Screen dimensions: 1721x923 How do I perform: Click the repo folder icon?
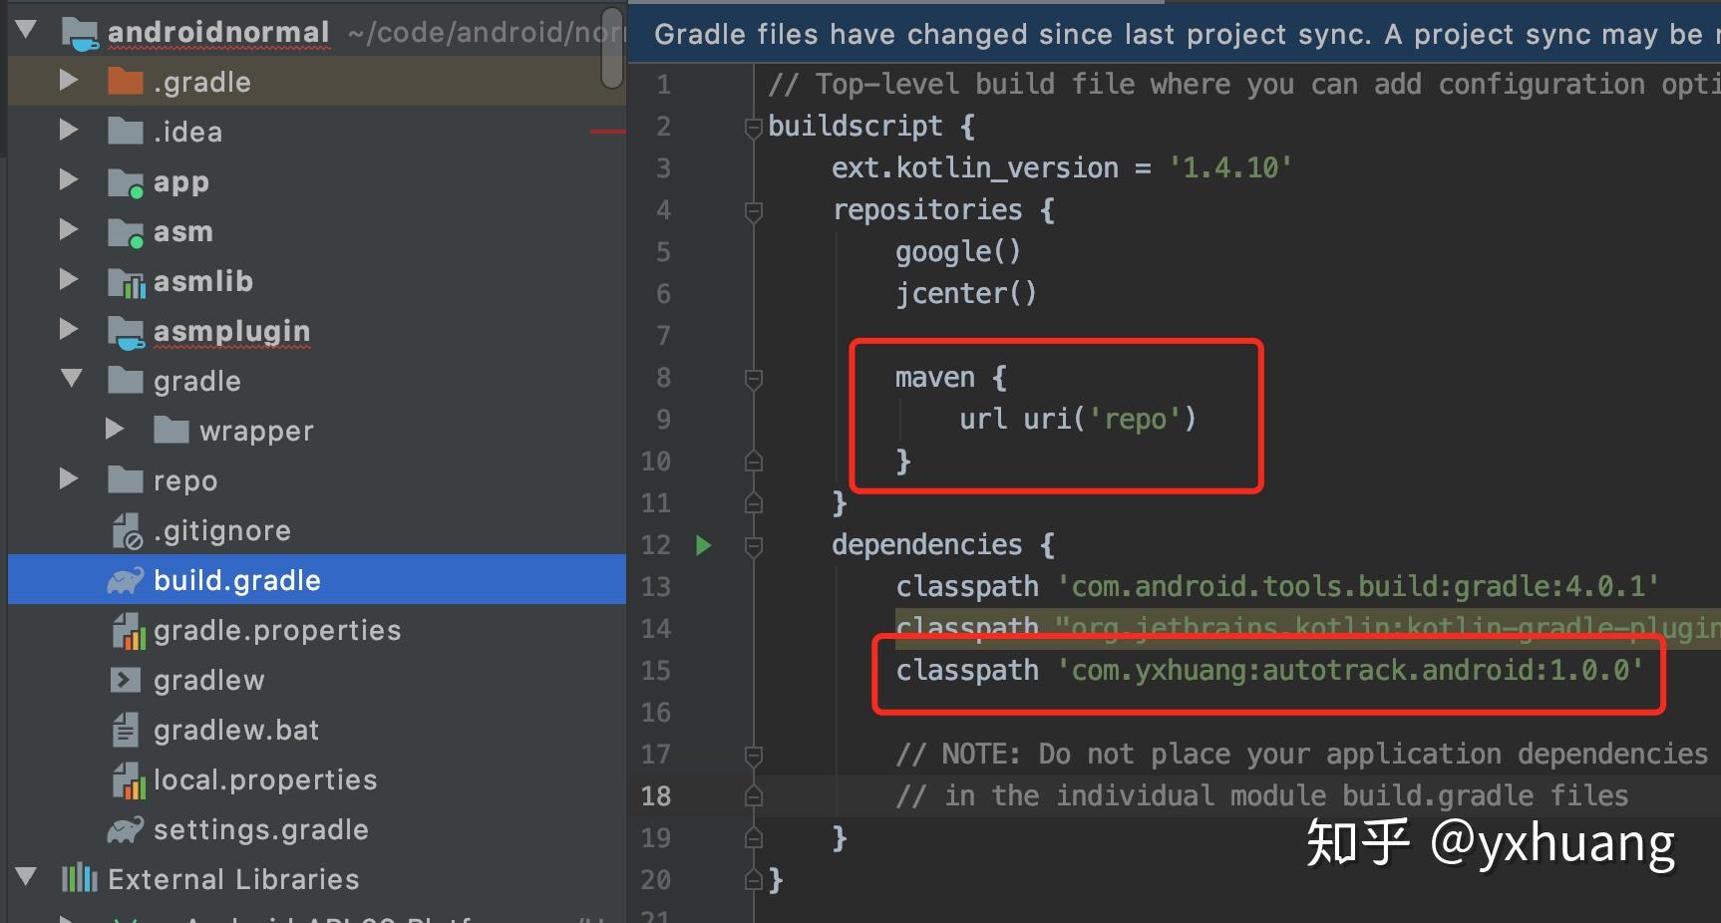[x=126, y=479]
